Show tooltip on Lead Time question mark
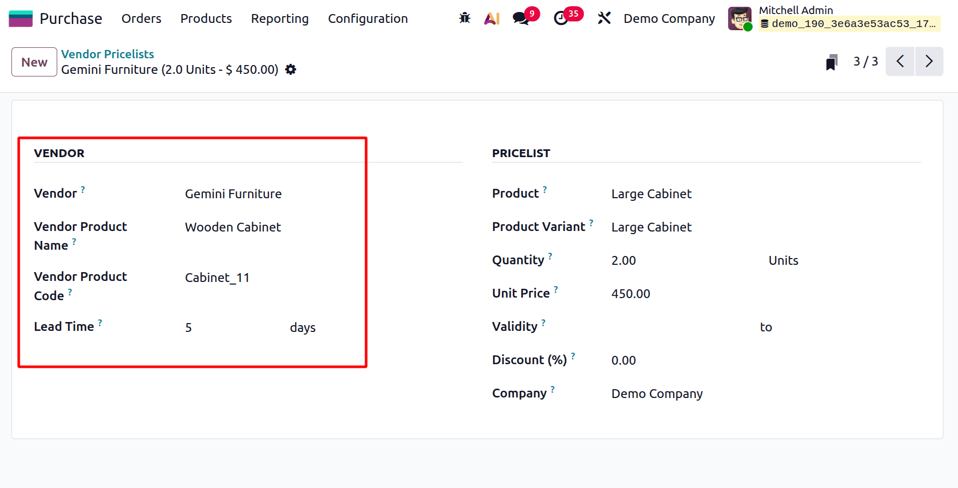 click(x=100, y=322)
